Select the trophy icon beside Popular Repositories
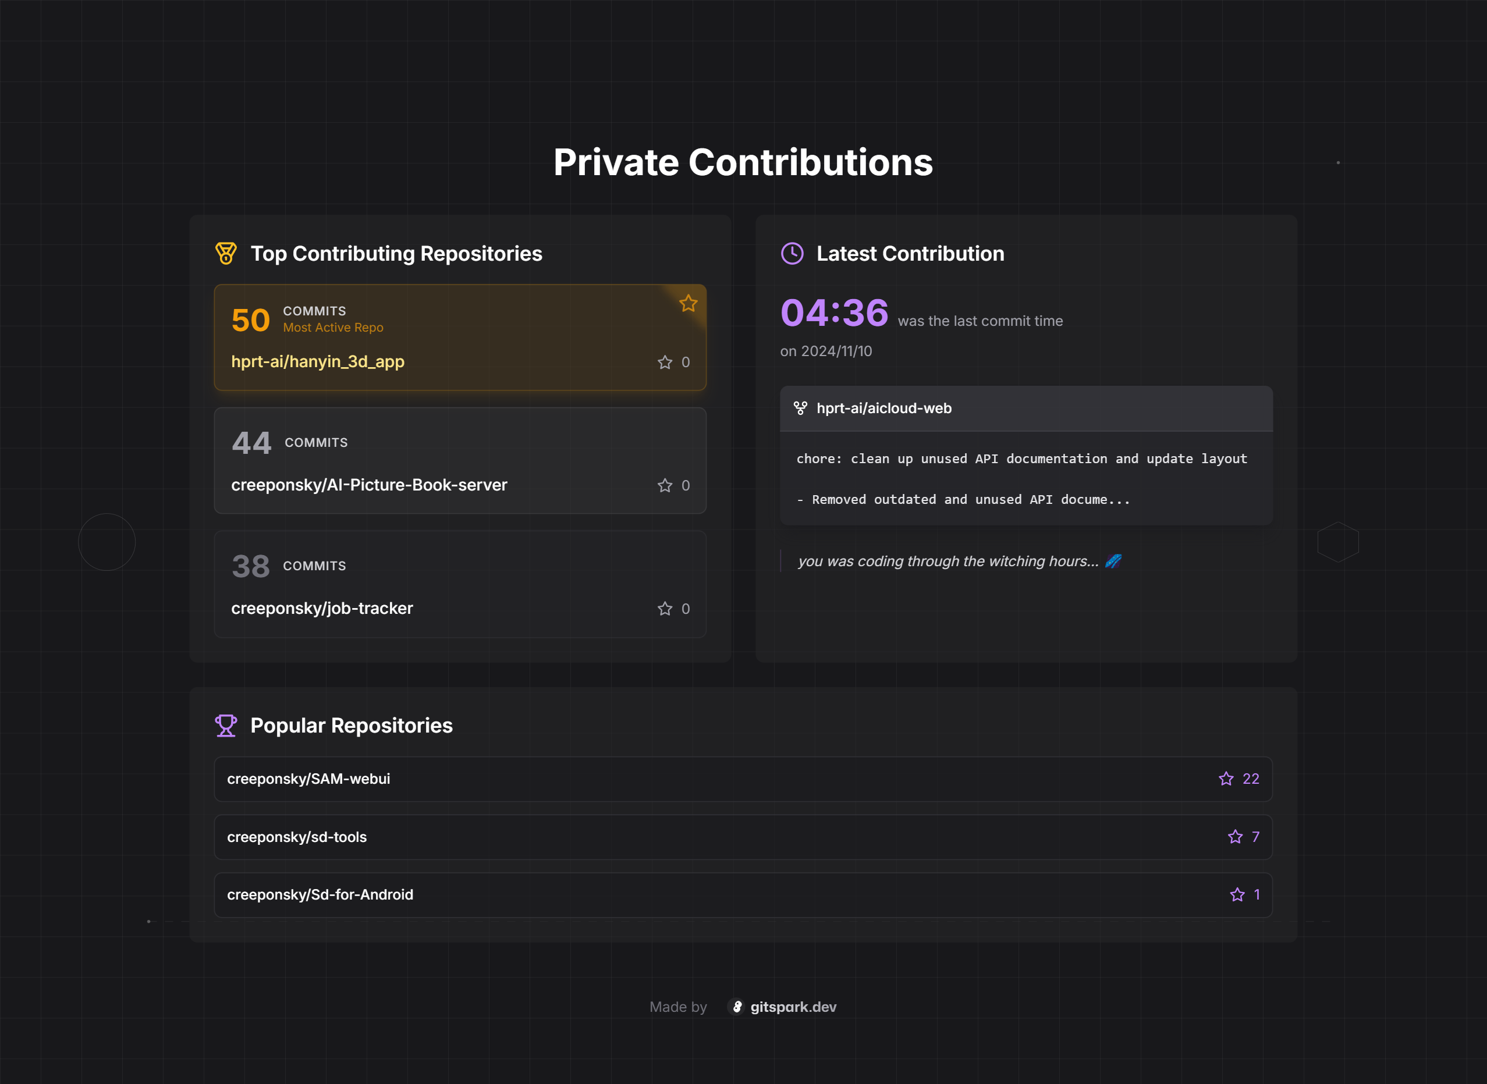The height and width of the screenshot is (1084, 1487). (x=226, y=725)
